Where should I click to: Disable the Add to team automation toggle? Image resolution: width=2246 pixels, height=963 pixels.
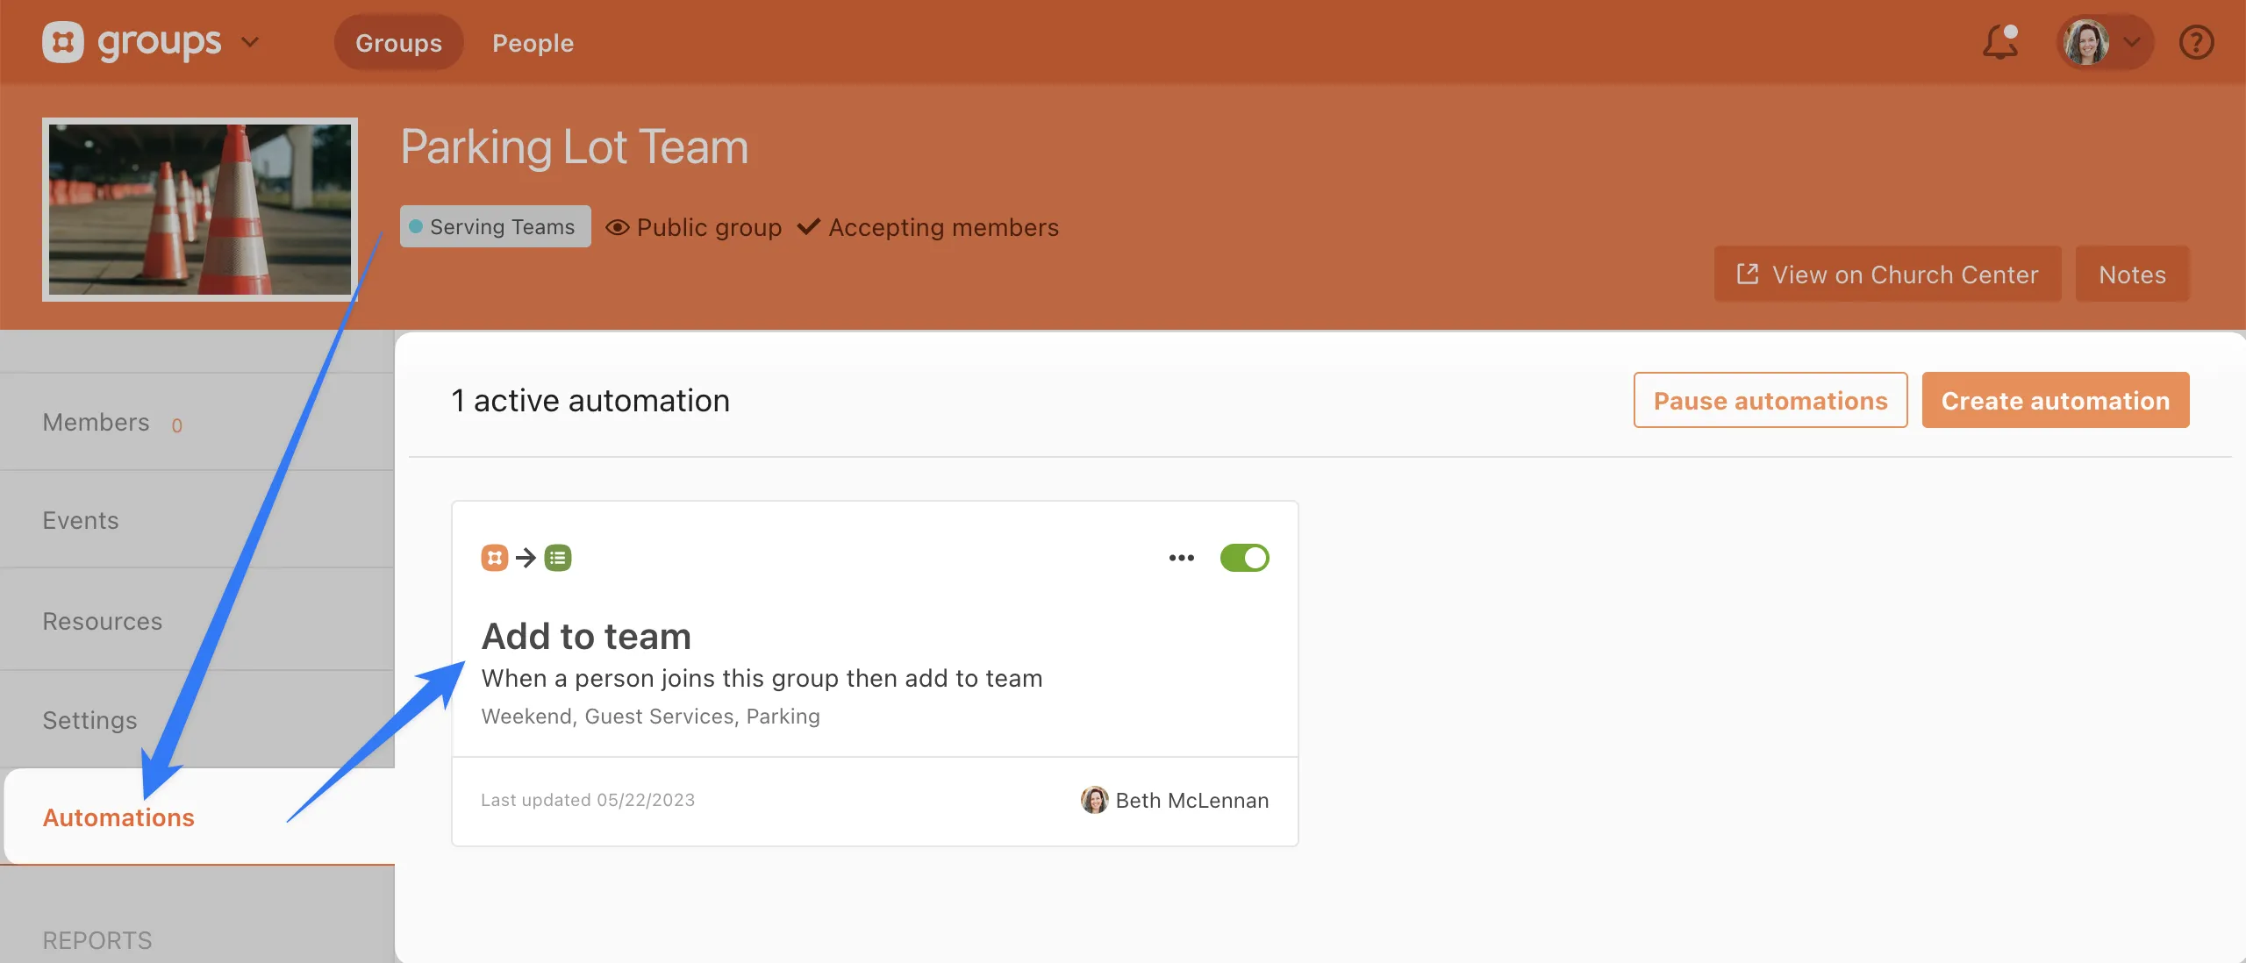click(1244, 558)
